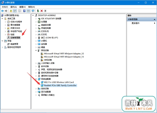Select 键盘 keyboard icon in device list
157x113 pixels.
(39, 47)
